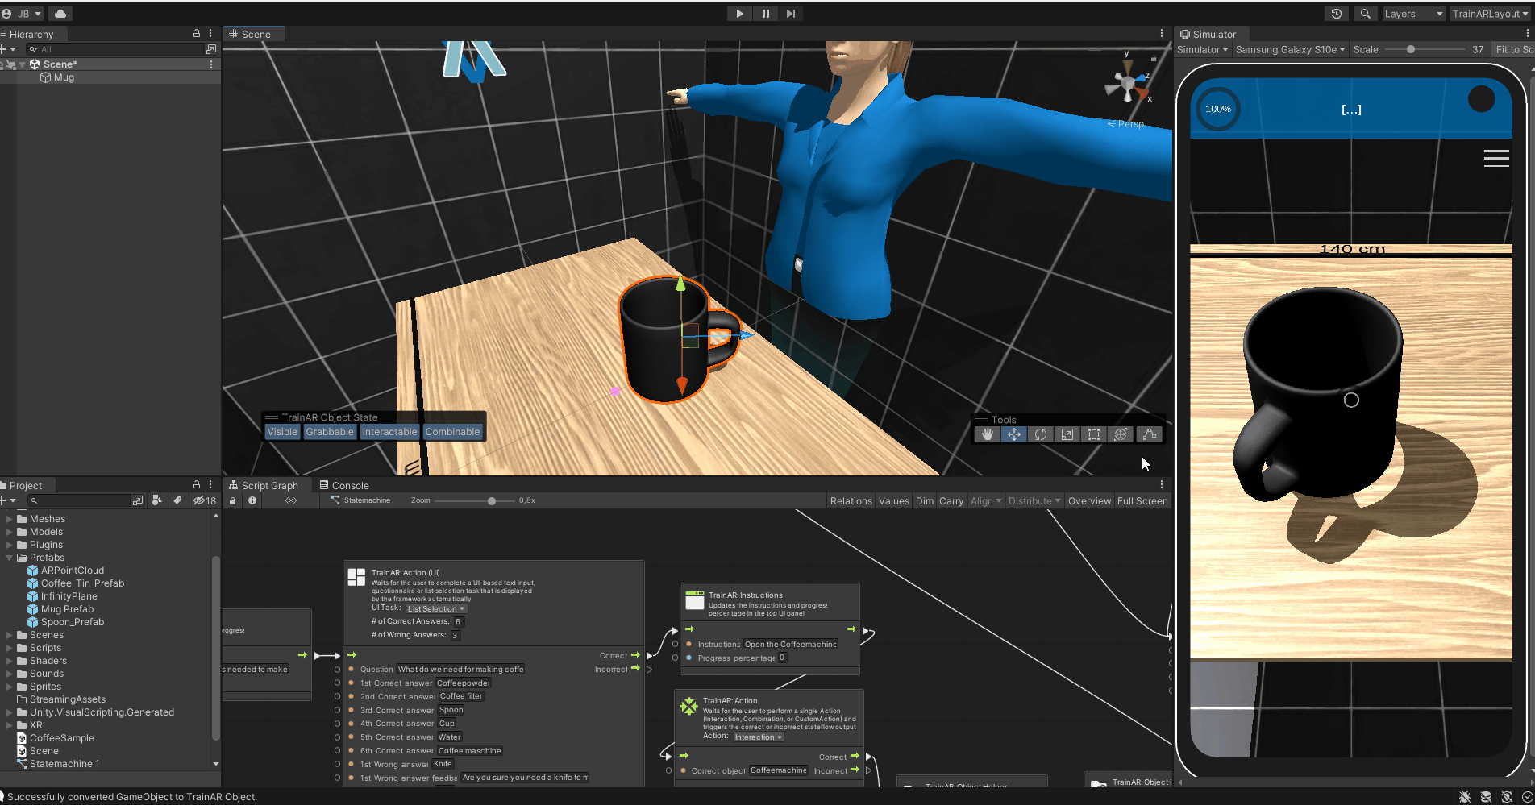Open the cloud services icon
Viewport: 1535px width, 805px height.
point(60,14)
